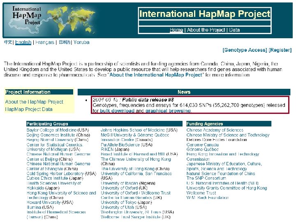Open "About the International HapMap Project" link
The height and width of the screenshot is (222, 296).
pos(156,75)
